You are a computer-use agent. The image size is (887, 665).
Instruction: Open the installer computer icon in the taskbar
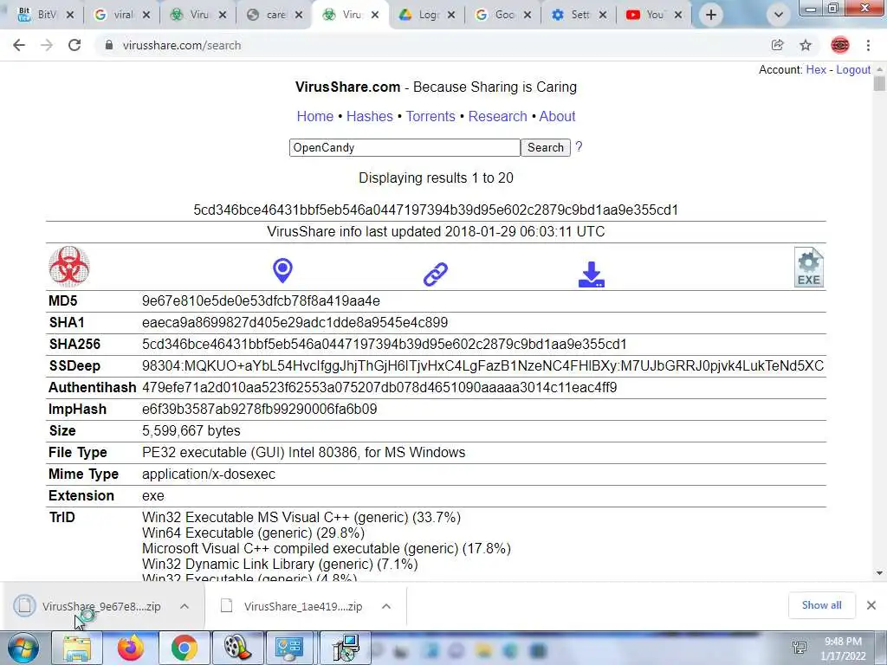pos(346,648)
